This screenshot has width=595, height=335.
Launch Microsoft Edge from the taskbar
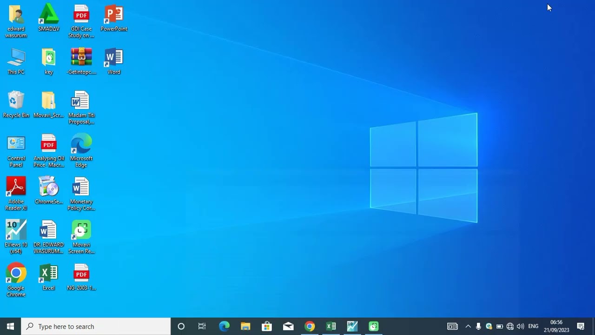(x=224, y=327)
